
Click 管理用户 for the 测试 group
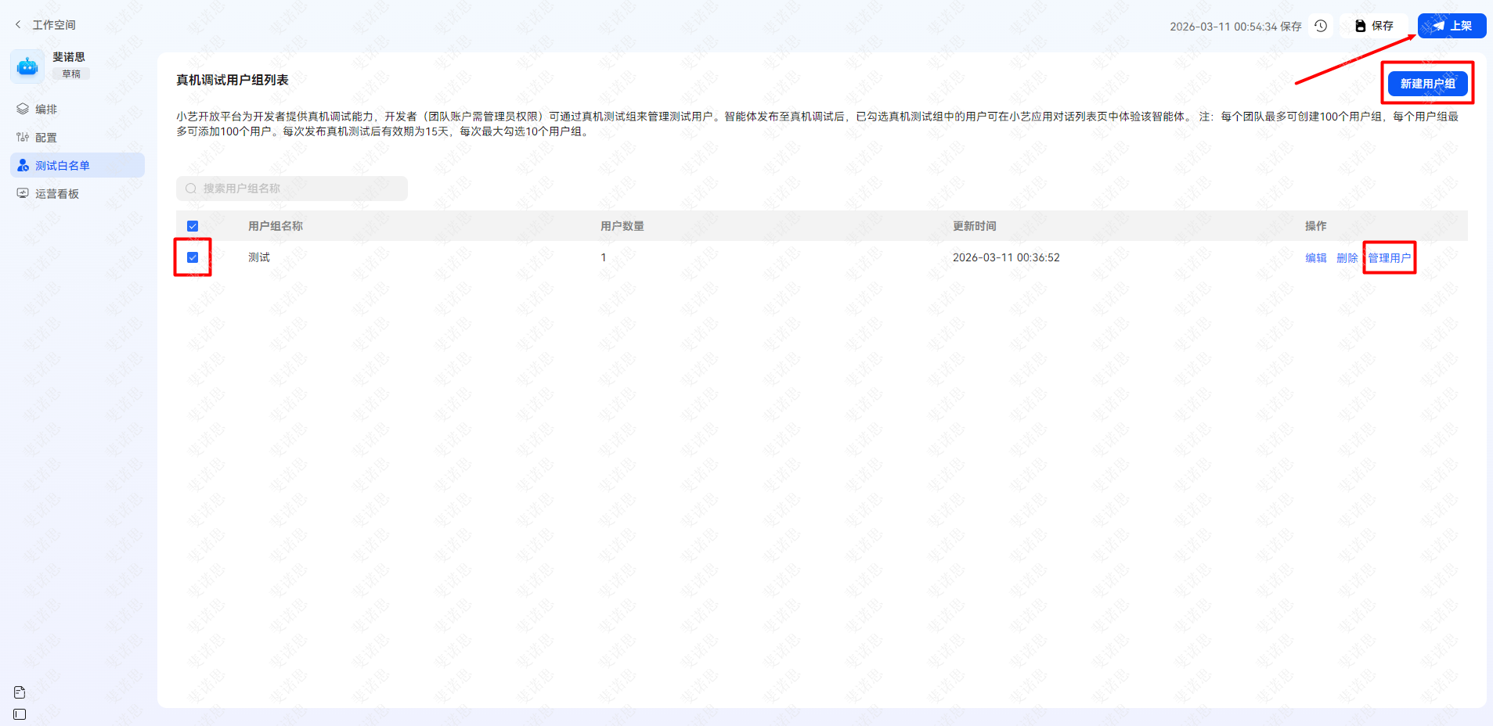1390,258
